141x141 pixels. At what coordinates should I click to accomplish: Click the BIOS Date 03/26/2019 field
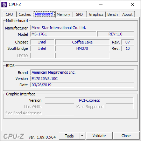82,85
